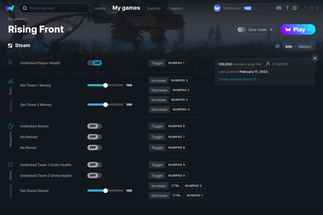Click Toggle NUMPAD 0 hotkey button
Screen dimensions: 323x215
(x=168, y=176)
